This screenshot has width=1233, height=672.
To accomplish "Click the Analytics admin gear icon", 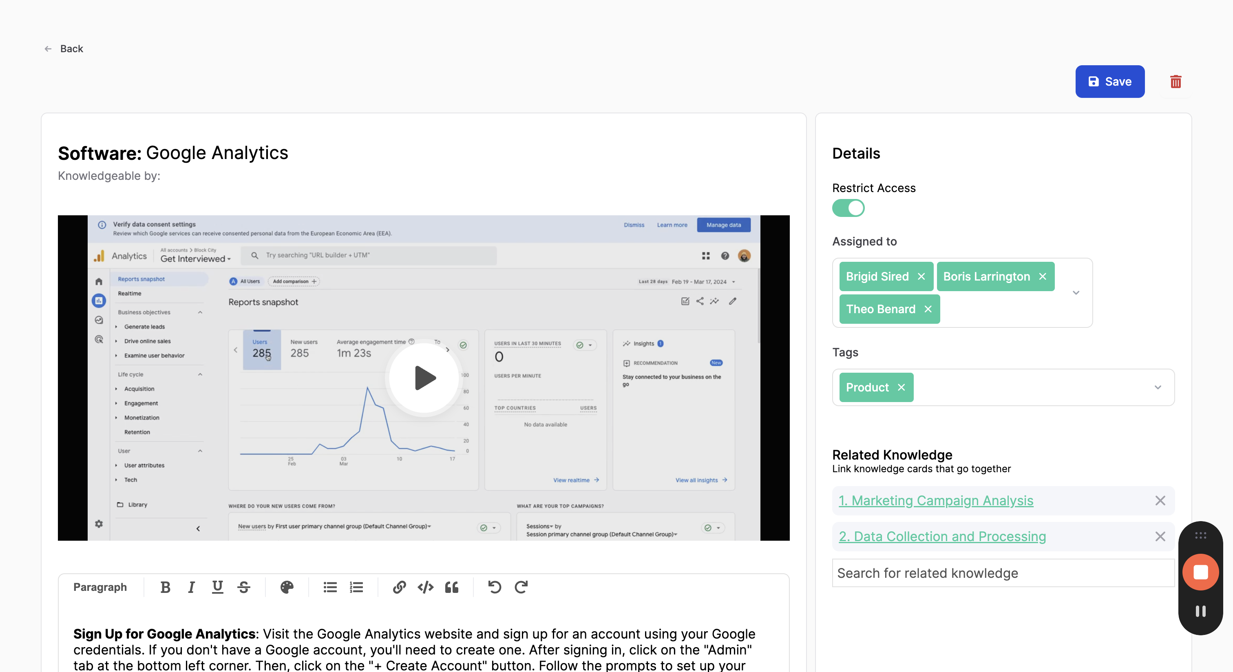I will coord(99,524).
